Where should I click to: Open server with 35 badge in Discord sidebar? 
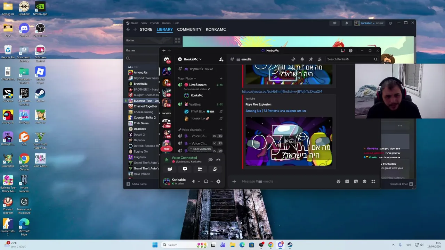167,82
